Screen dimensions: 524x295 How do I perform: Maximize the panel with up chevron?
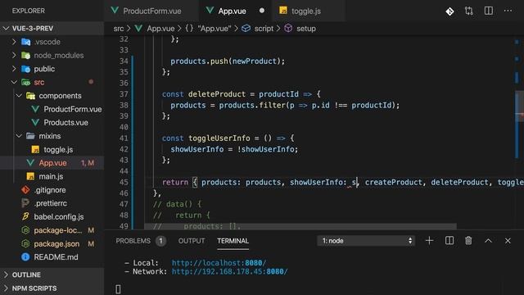point(488,240)
